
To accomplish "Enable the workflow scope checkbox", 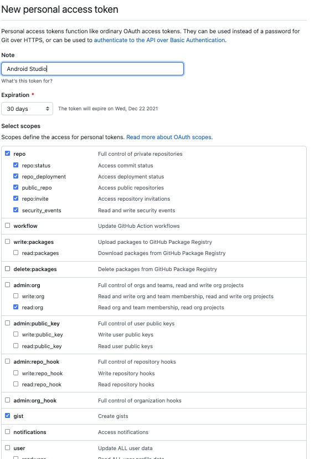I will tap(8, 226).
